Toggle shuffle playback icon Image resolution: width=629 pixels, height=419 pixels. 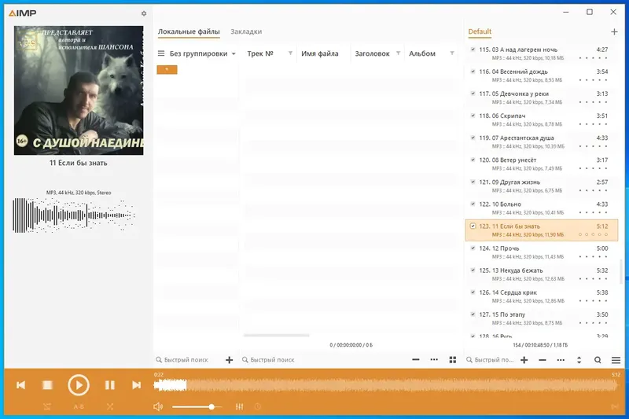(x=110, y=406)
